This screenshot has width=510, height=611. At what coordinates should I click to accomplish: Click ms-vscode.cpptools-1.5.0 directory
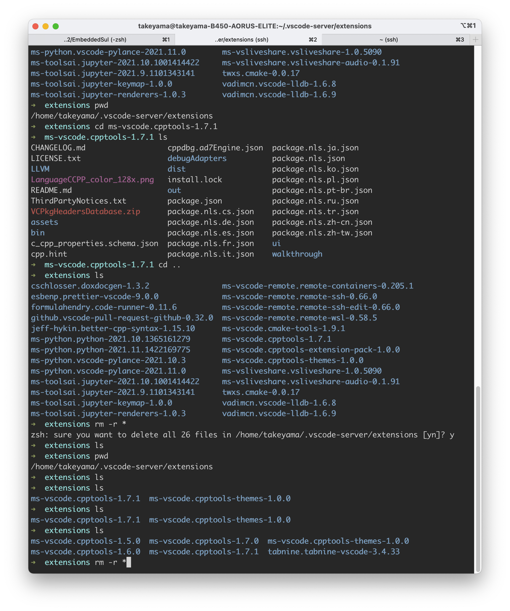point(86,541)
